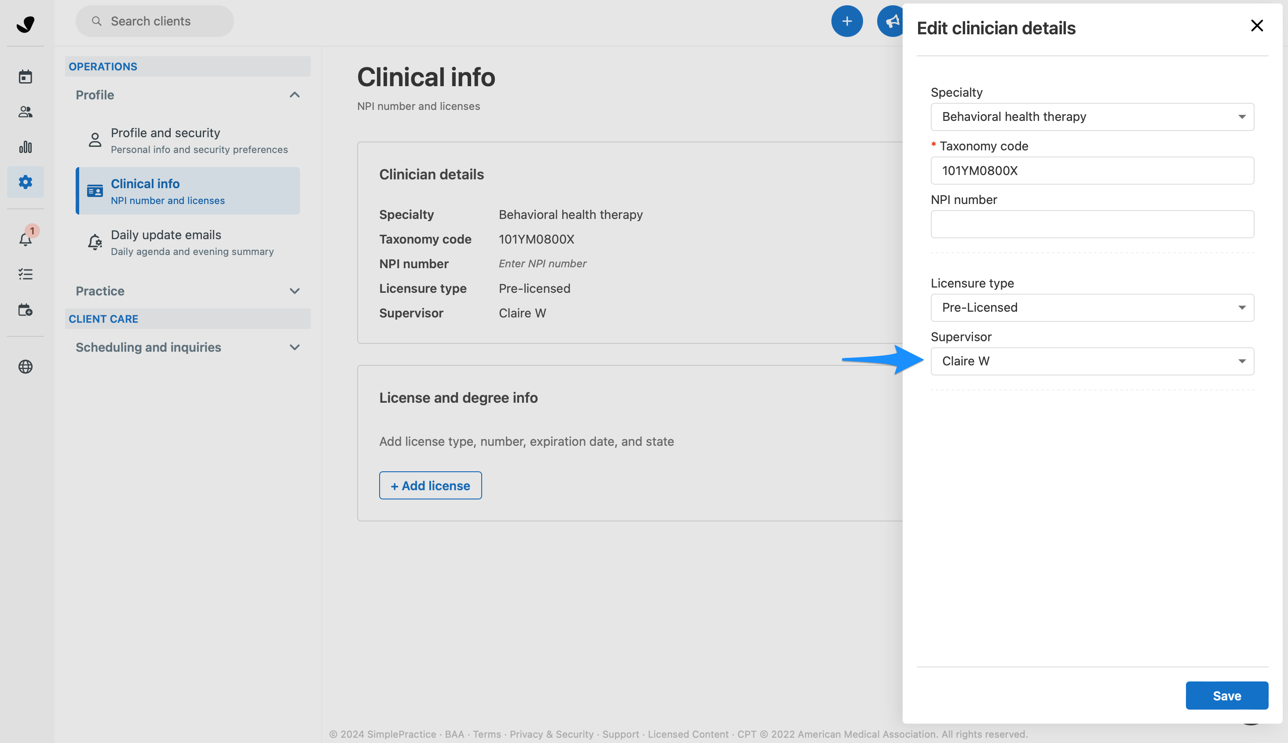
Task: Open the Licensed Content footer link
Action: click(688, 734)
